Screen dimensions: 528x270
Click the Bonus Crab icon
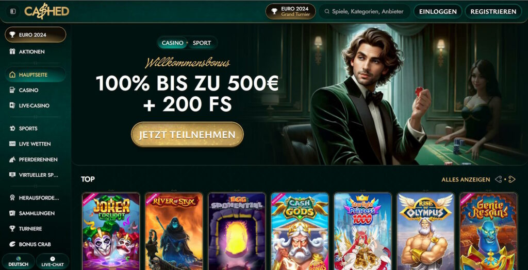pos(12,244)
